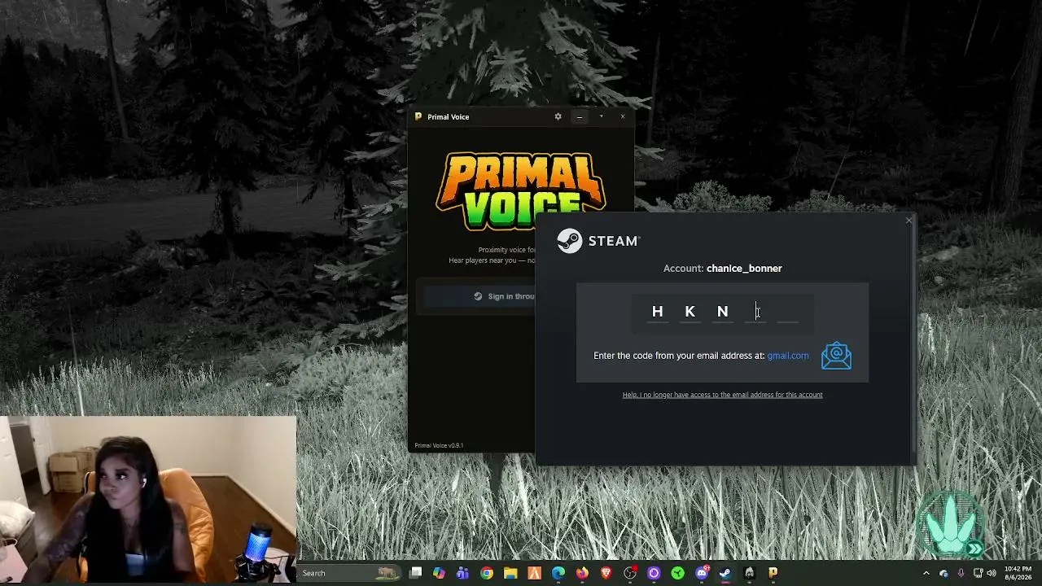
Task: Open the round taskbar app with red badge
Action: click(x=630, y=573)
